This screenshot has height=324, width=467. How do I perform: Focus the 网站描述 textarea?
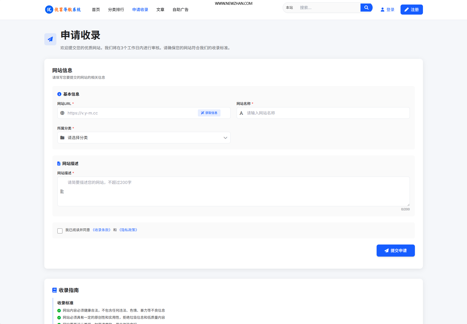coord(234,191)
